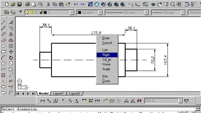
Task: Open the ISO-25 dimension style dropdown
Action: 180,101
